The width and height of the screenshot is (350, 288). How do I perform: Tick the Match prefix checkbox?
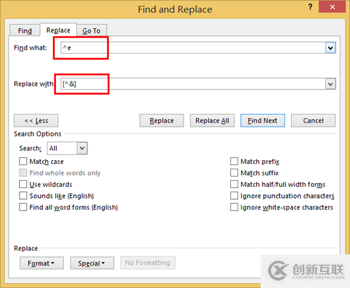[234, 161]
